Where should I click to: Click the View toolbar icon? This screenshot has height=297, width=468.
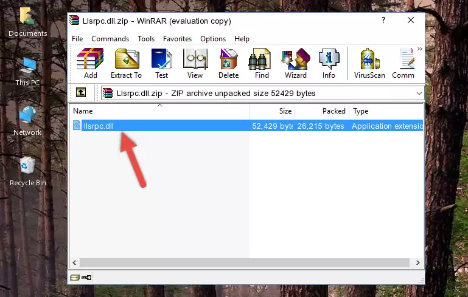click(x=195, y=63)
